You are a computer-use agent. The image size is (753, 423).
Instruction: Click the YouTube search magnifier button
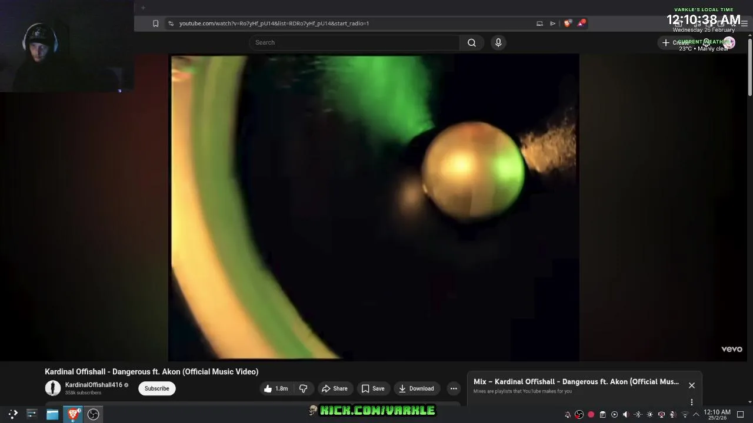[x=472, y=42]
